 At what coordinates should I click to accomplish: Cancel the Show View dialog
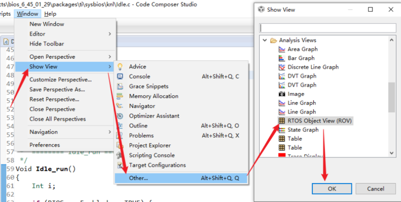point(376,189)
